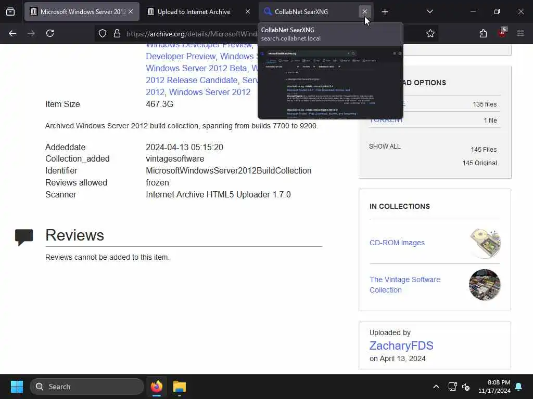Close the Microsoft Windows Server 2012 tab

(131, 11)
